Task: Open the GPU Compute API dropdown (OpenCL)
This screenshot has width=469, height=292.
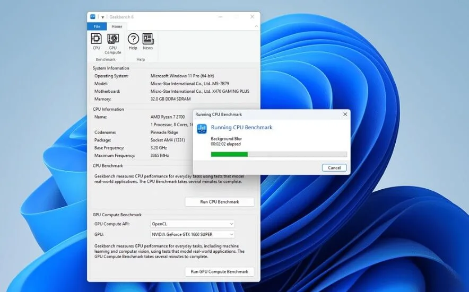Action: click(x=193, y=224)
